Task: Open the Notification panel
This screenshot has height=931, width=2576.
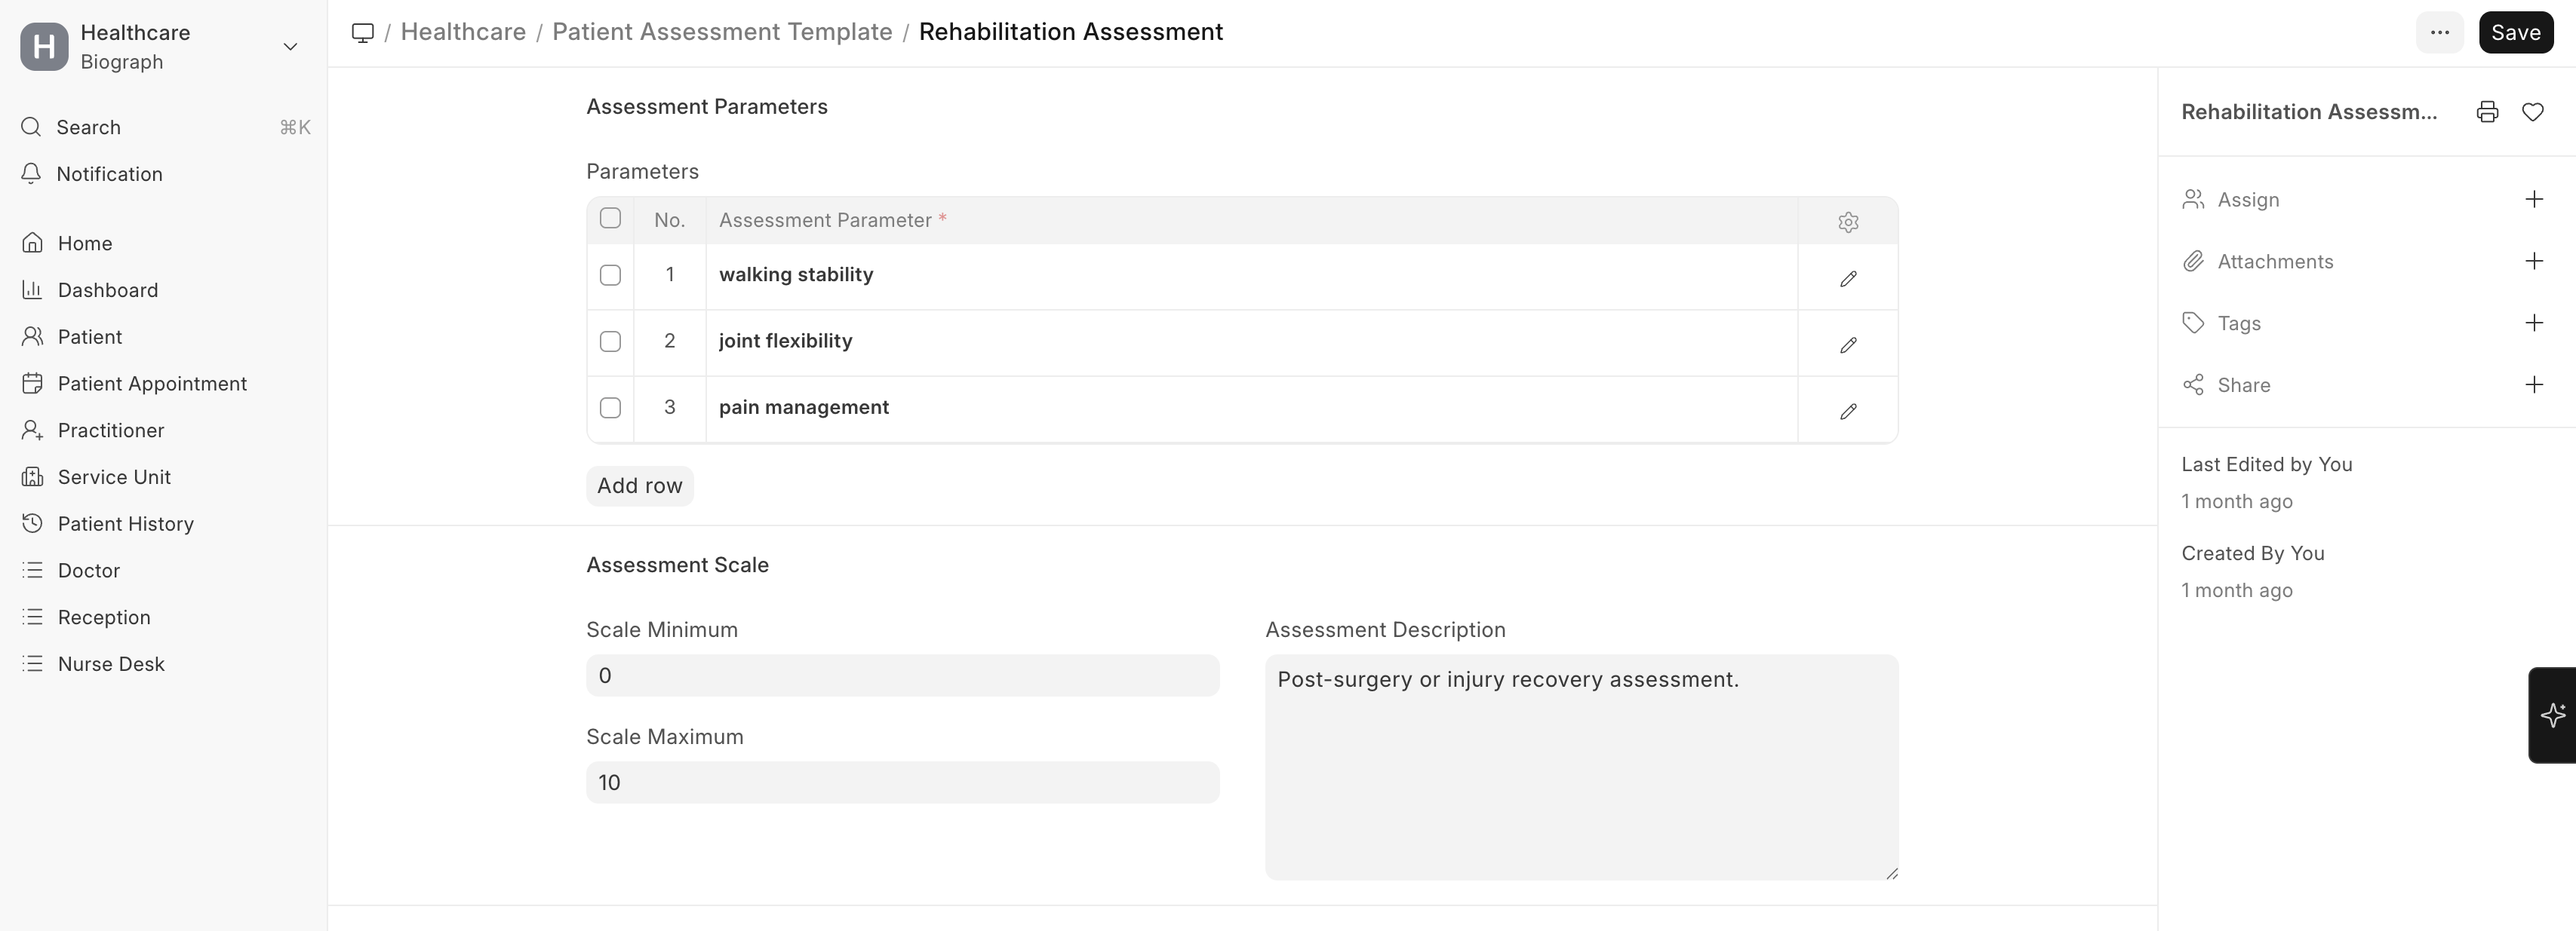Action: coord(109,173)
